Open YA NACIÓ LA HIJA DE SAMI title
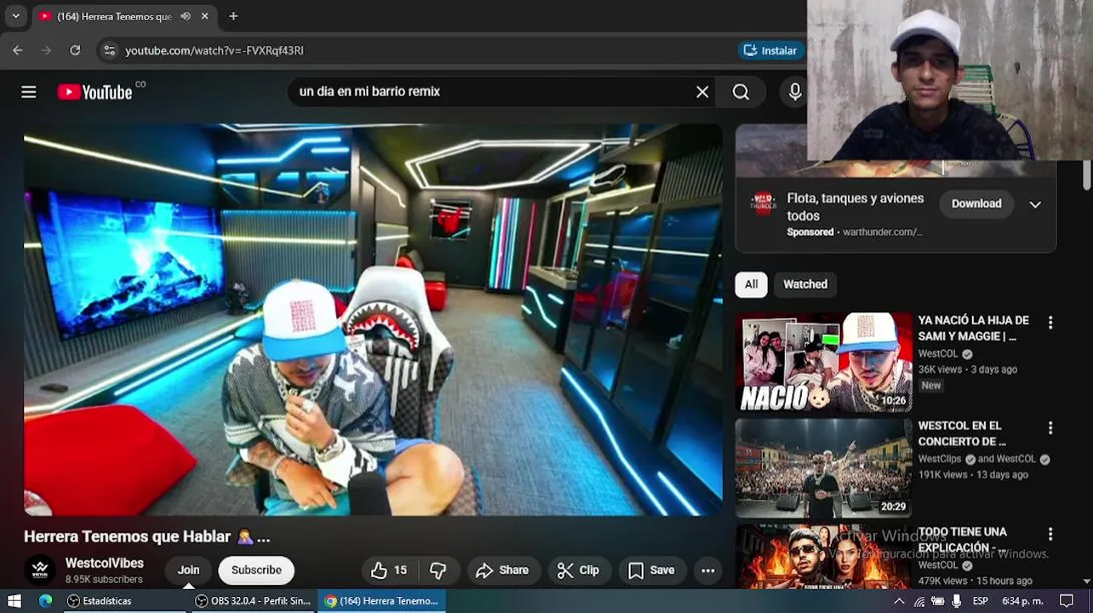 [973, 328]
